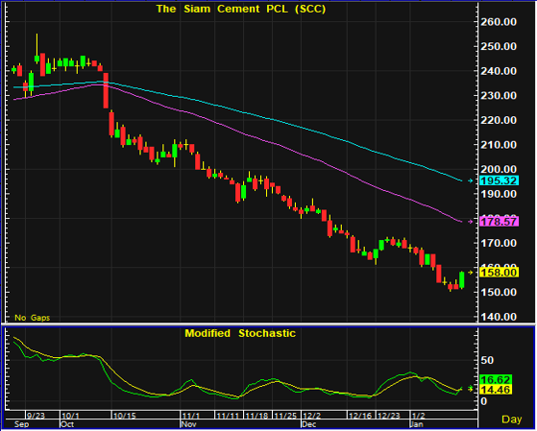
Task: Click the green 16.62 stochastic value label
Action: coord(497,380)
